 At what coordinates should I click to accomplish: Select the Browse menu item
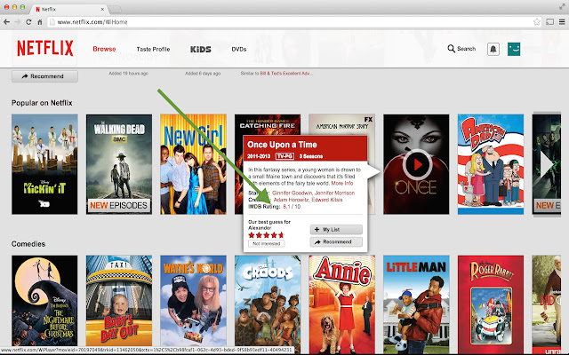[104, 49]
